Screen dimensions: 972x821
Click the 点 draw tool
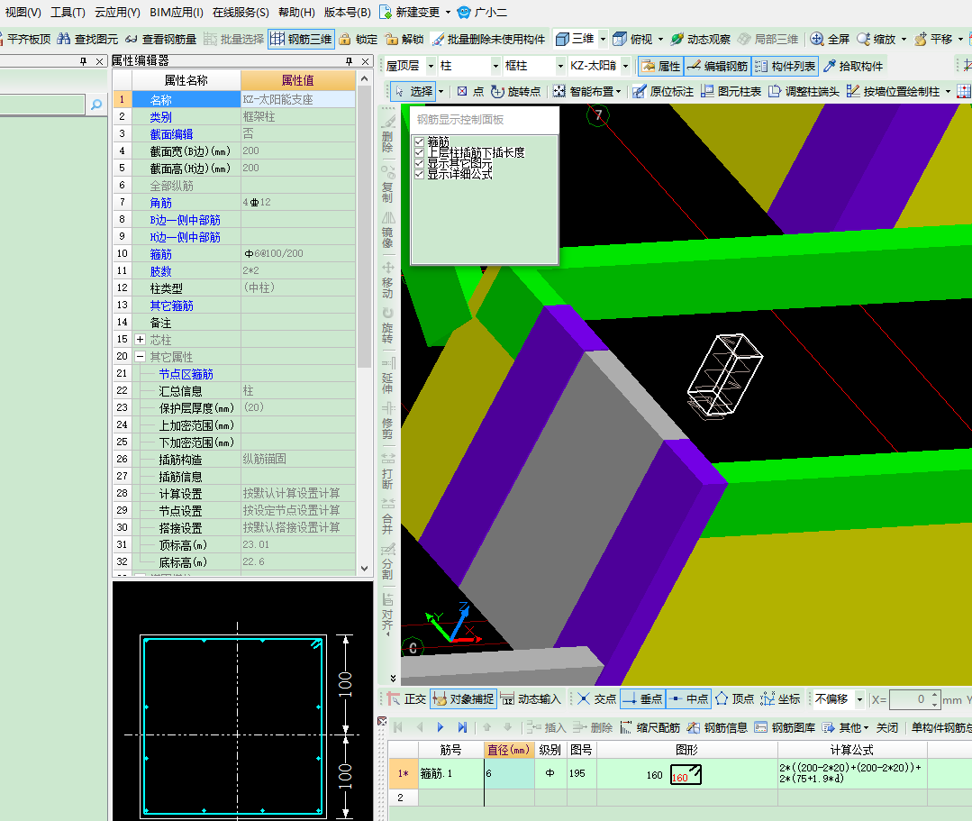pyautogui.click(x=470, y=91)
